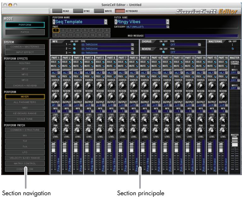
Task: Click the Part 7 level knob
Action: pyautogui.click(x=122, y=120)
